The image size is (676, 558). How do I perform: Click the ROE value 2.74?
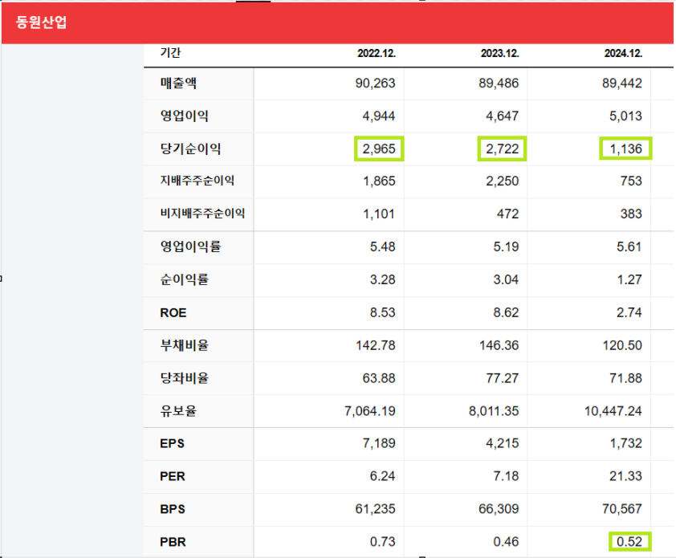point(629,312)
